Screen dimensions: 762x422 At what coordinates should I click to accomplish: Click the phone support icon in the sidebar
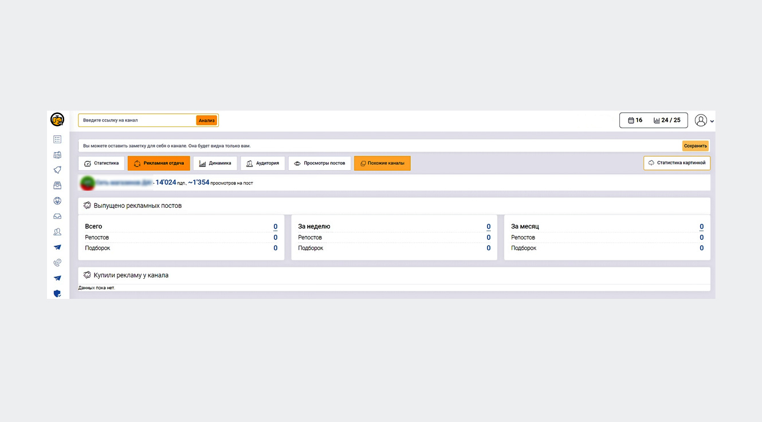[x=57, y=263]
